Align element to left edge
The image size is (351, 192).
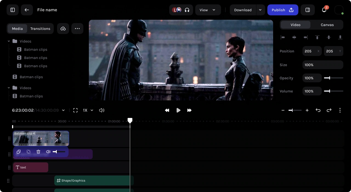(x=283, y=37)
